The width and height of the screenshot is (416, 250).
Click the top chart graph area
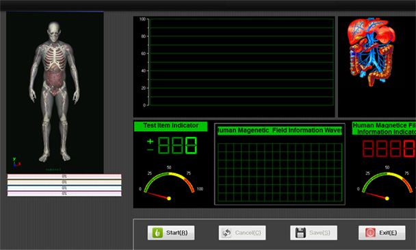[x=242, y=62]
